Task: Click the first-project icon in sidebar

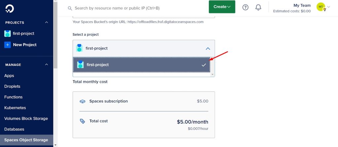Action: pos(8,33)
